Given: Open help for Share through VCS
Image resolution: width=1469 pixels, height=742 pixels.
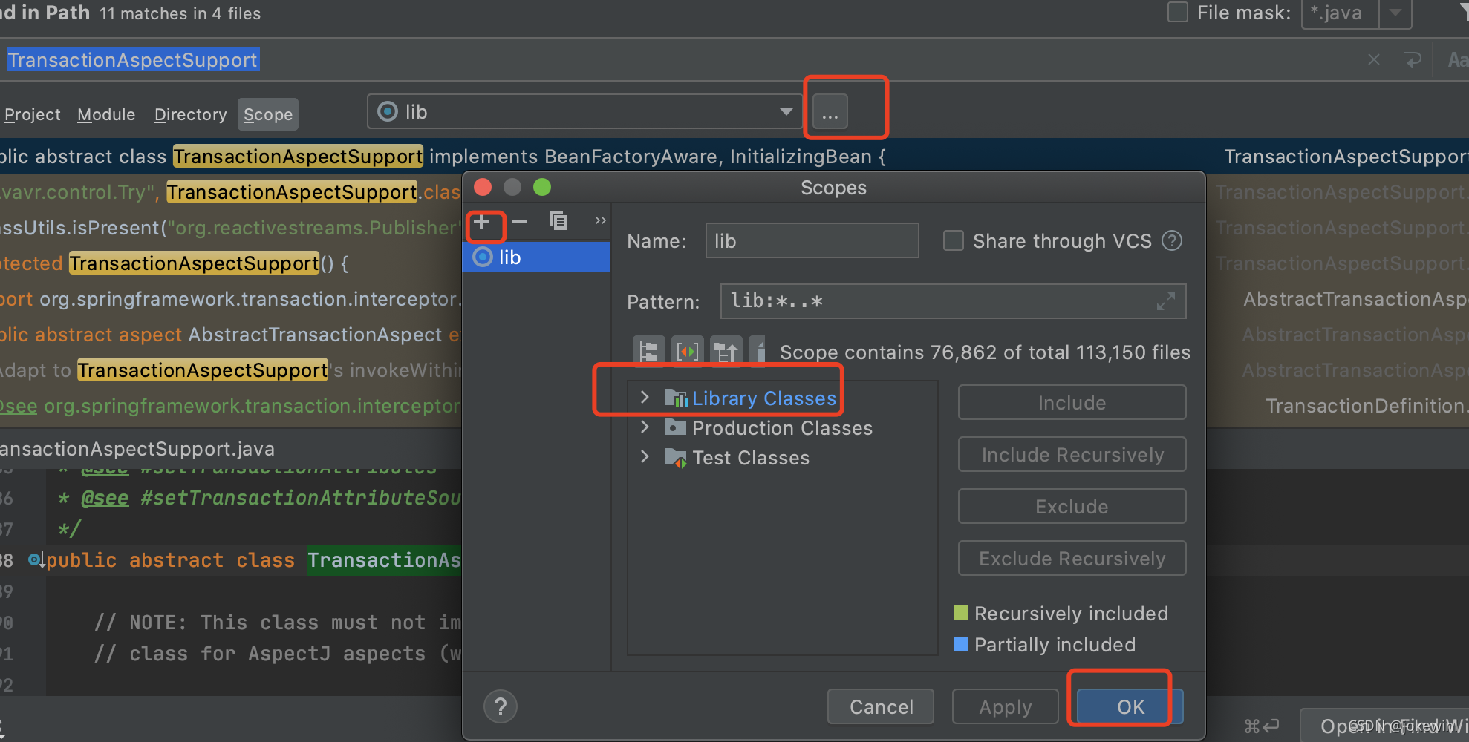Looking at the screenshot, I should point(1172,241).
